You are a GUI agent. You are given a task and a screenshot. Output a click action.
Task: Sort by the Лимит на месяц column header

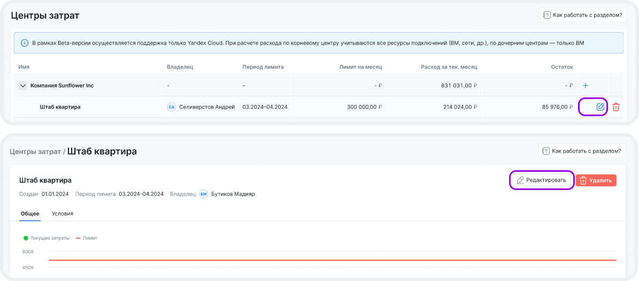pyautogui.click(x=360, y=67)
